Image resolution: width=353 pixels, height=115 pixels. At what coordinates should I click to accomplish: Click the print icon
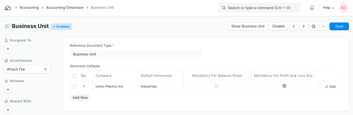314,26
